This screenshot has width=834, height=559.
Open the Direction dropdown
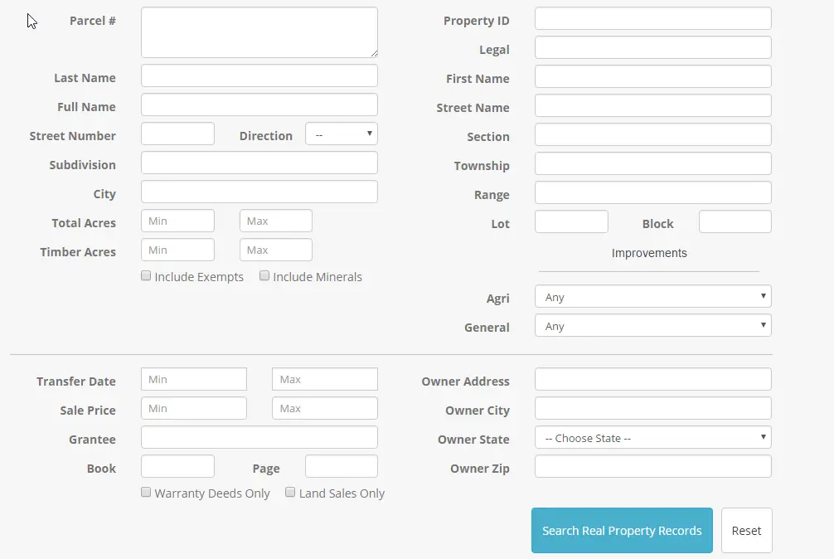pos(341,134)
